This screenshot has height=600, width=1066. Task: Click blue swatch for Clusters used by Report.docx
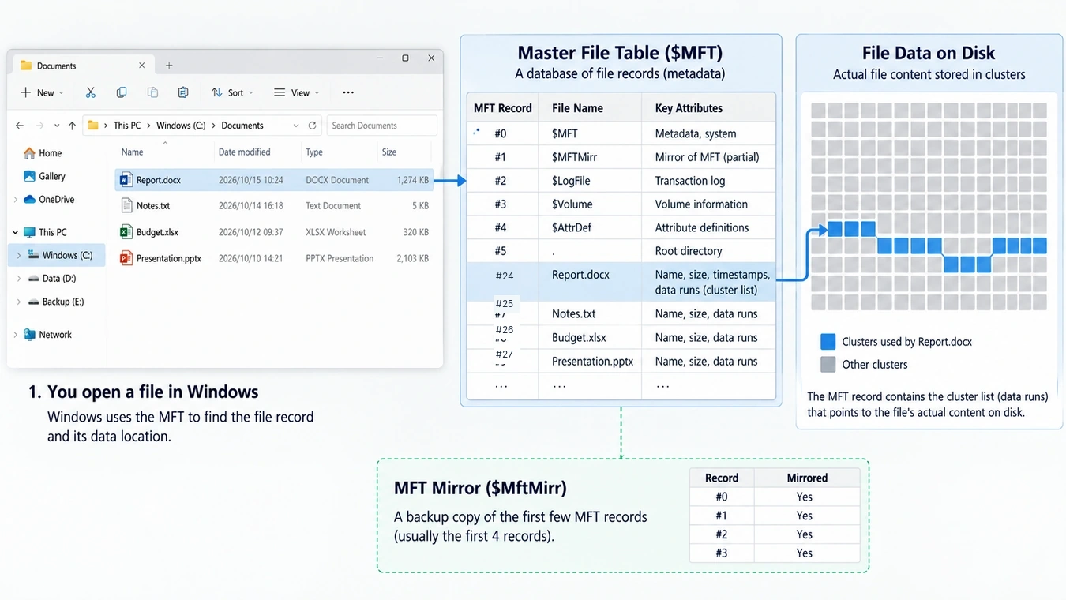[828, 342]
